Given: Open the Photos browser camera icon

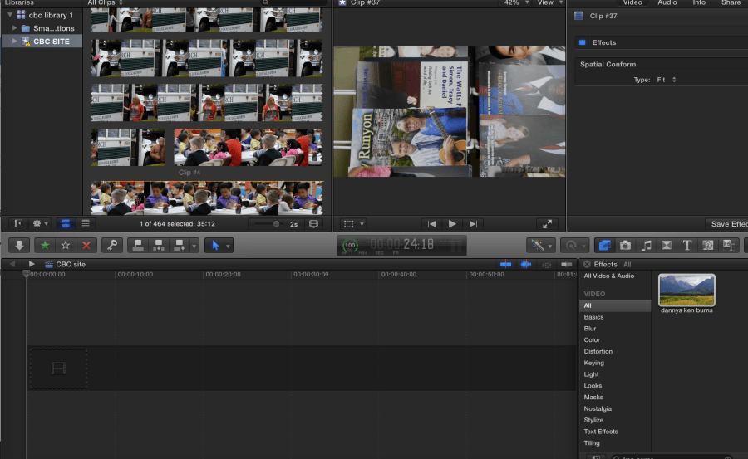Looking at the screenshot, I should [625, 246].
